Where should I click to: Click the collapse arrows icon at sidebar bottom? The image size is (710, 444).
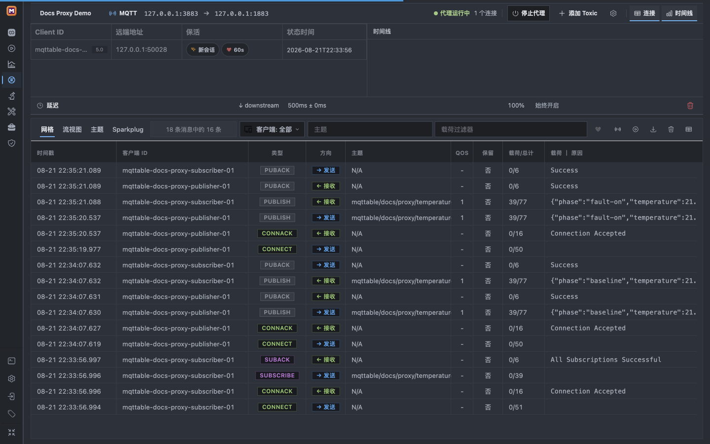point(11,432)
